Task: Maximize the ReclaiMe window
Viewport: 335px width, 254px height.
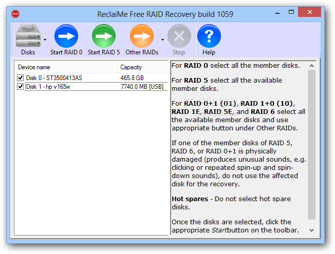Action: [x=291, y=12]
